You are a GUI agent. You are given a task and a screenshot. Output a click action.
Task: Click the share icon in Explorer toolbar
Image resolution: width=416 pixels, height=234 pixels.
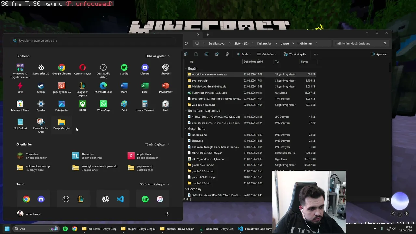coord(217,54)
